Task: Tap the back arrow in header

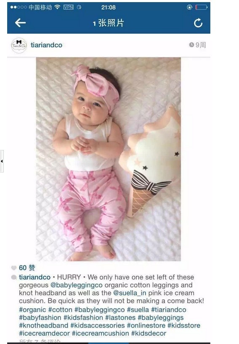Action: (x=20, y=22)
